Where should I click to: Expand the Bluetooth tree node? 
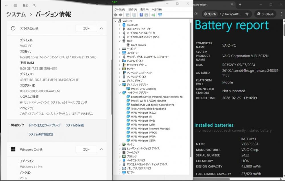pyautogui.click(x=120, y=25)
